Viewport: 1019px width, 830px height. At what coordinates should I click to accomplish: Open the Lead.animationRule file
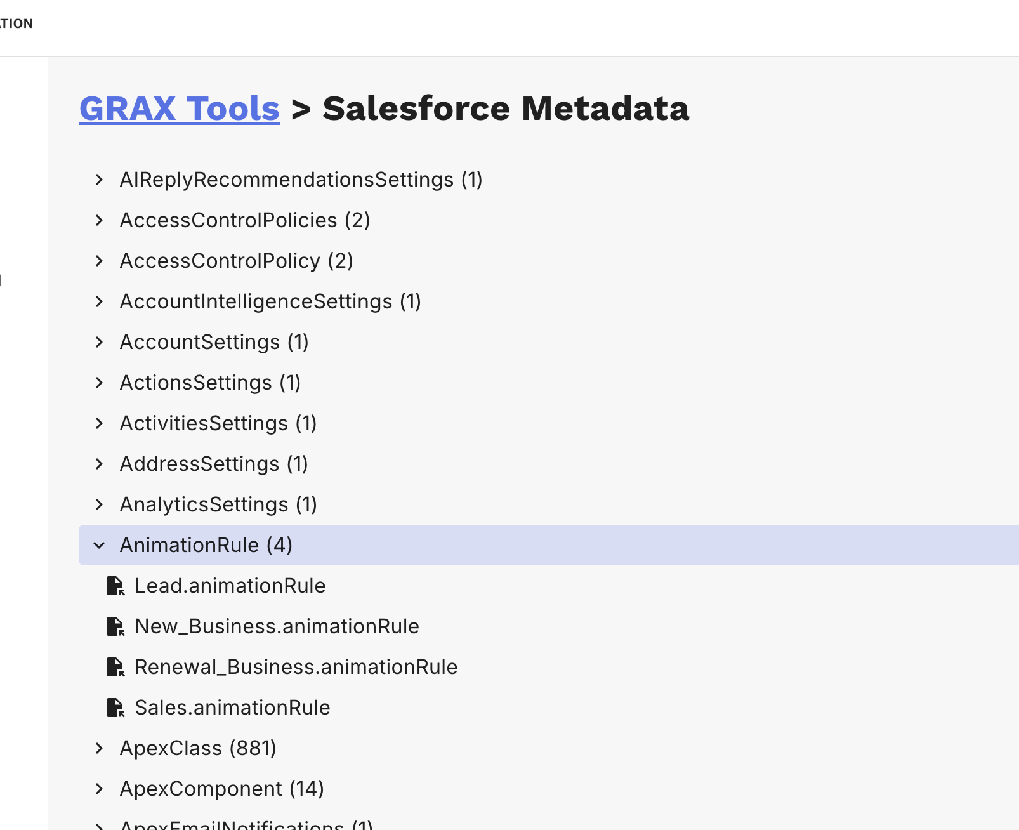coord(230,586)
